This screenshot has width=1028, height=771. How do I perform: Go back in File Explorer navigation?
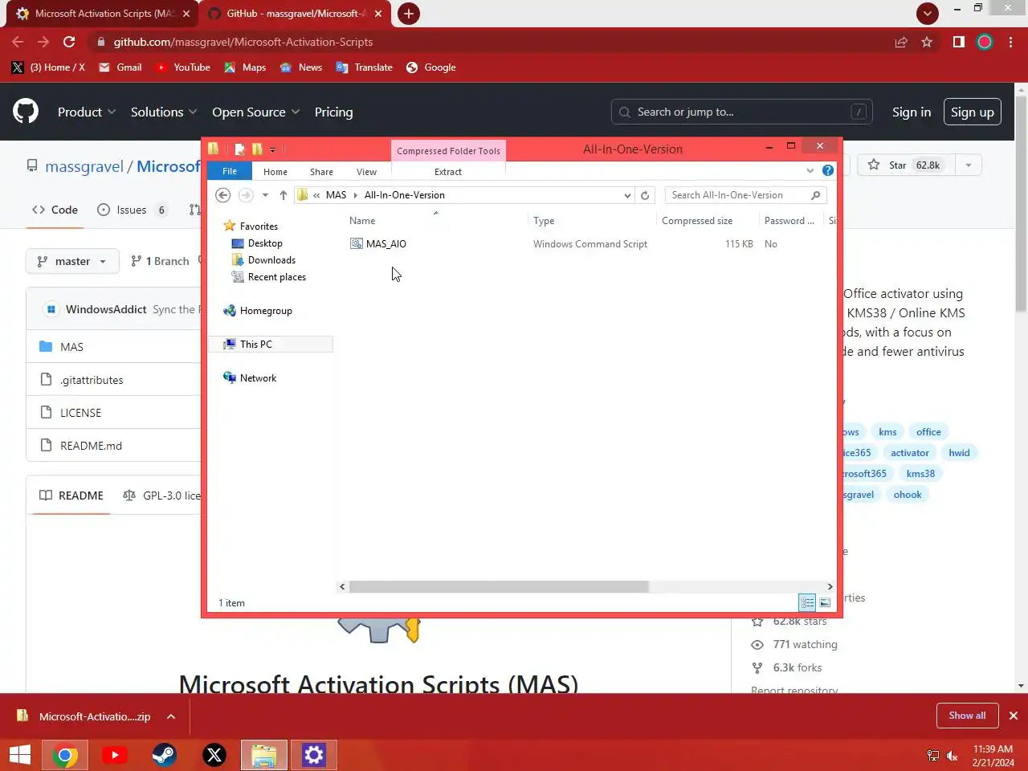pos(223,195)
